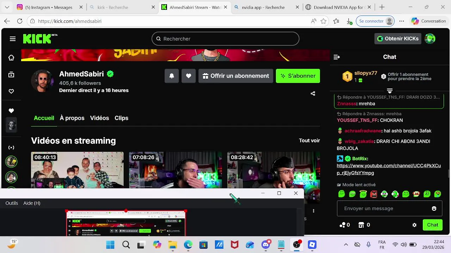This screenshot has width=451, height=253.
Task: Open Aide (H) menu in bottom window
Action: click(32, 203)
